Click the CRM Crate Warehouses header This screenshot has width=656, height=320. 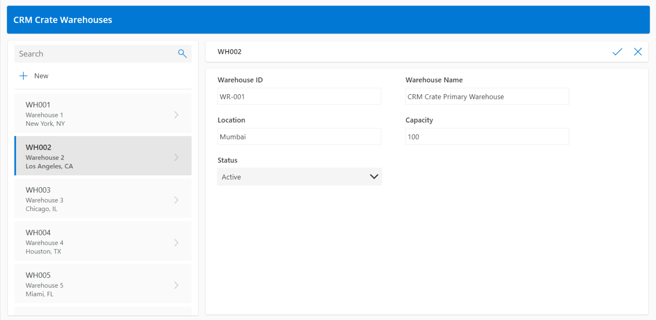[x=62, y=20]
